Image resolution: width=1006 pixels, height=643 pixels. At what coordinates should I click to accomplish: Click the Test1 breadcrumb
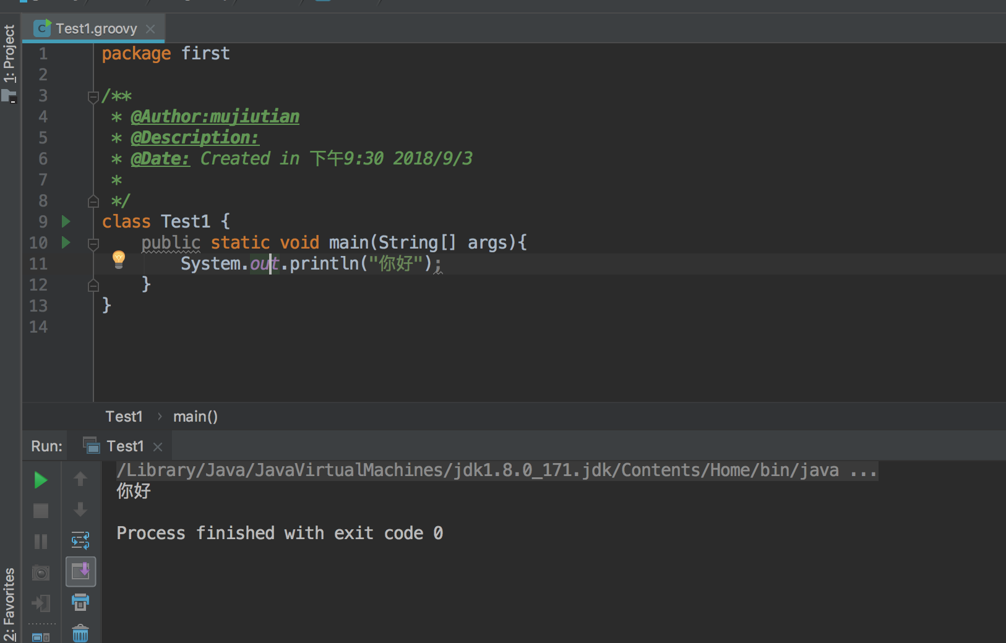[124, 417]
